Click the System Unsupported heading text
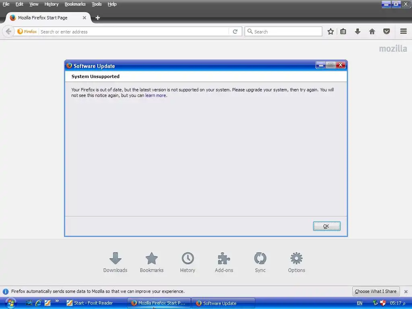The width and height of the screenshot is (412, 309). (95, 76)
